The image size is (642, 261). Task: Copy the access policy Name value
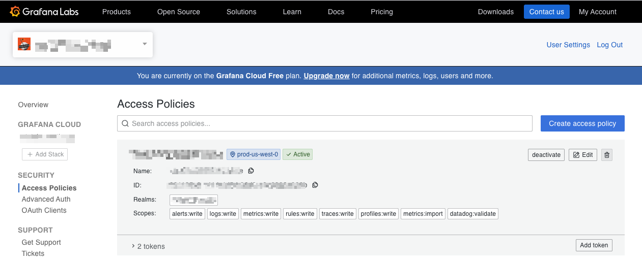(x=250, y=171)
